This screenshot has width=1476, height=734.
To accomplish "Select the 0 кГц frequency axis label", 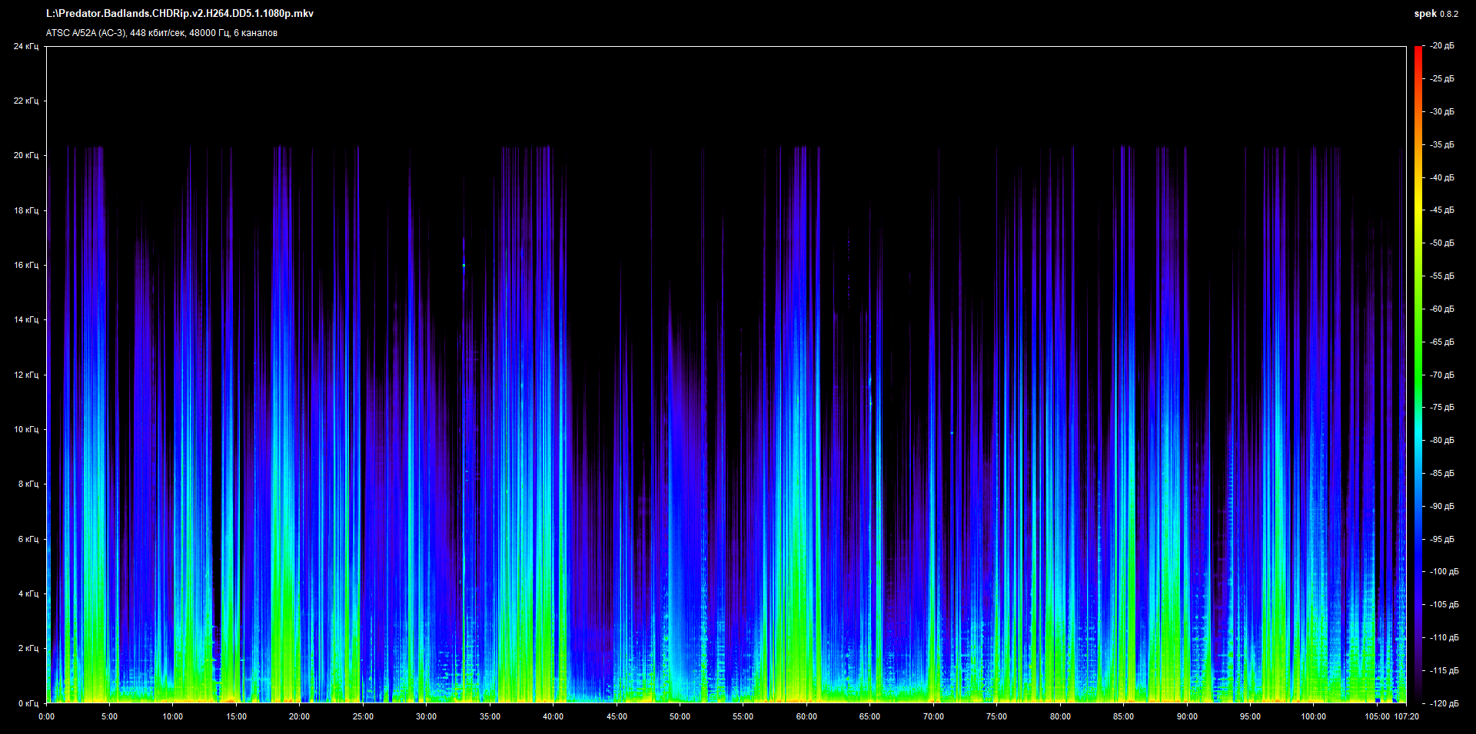I will pyautogui.click(x=28, y=703).
